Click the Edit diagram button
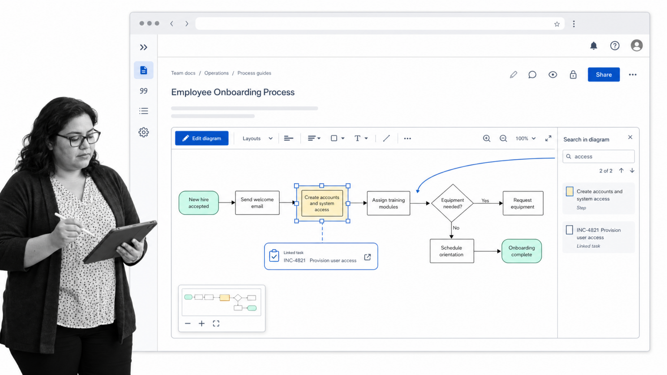The width and height of the screenshot is (667, 375). pyautogui.click(x=201, y=138)
